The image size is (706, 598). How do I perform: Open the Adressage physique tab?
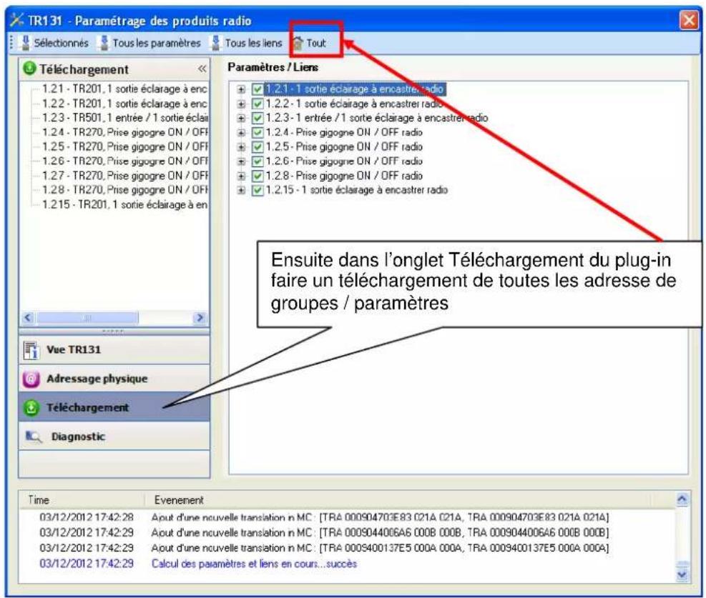click(x=114, y=379)
